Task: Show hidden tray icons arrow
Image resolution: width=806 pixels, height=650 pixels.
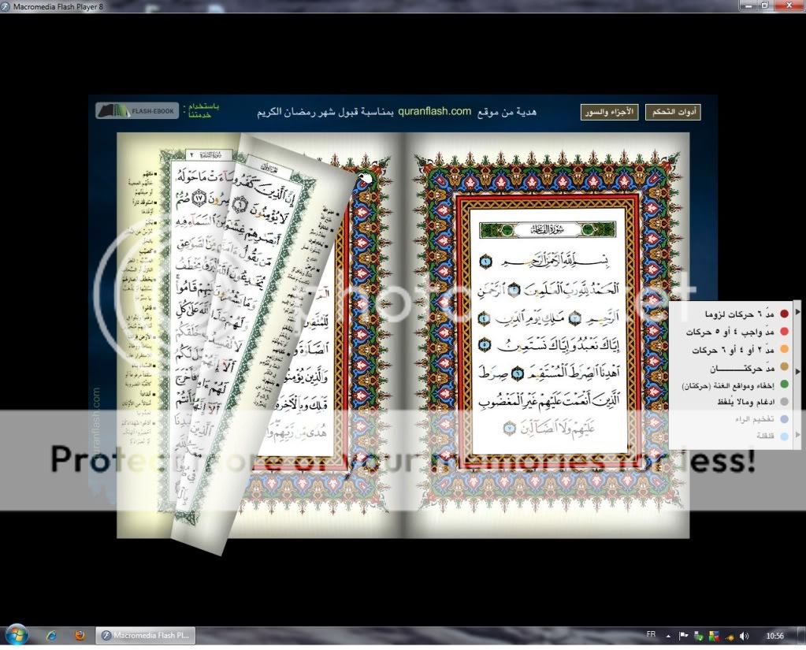Action: click(x=668, y=636)
